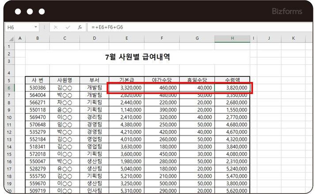Select column A header
The image size is (316, 194).
coord(19,39)
